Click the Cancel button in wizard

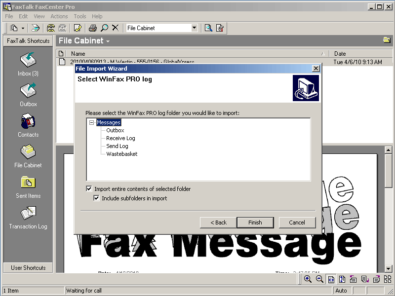[x=297, y=222]
